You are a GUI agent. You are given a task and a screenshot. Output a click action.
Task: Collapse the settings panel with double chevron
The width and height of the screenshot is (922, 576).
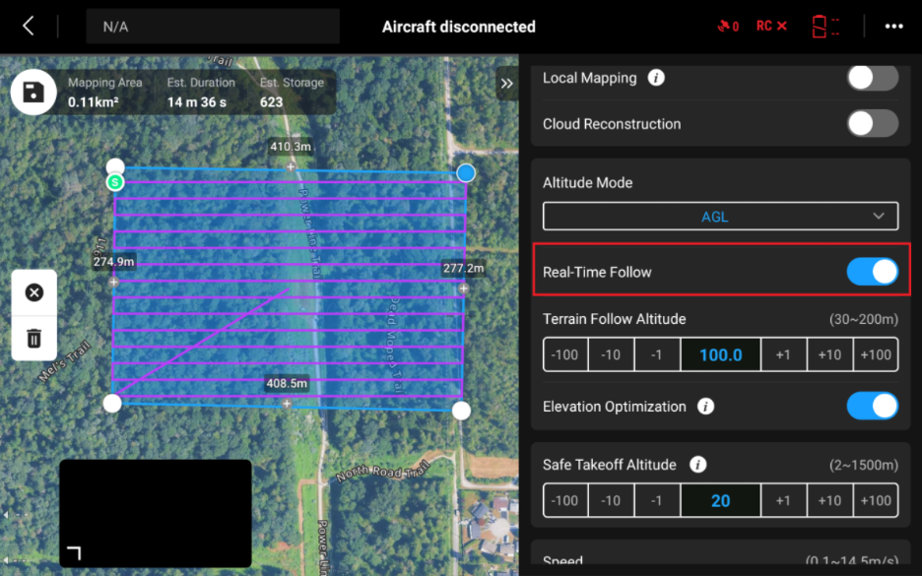pos(506,84)
